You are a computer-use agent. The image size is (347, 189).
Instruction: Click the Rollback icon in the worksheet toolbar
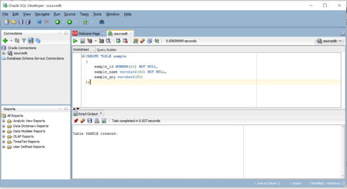point(125,41)
